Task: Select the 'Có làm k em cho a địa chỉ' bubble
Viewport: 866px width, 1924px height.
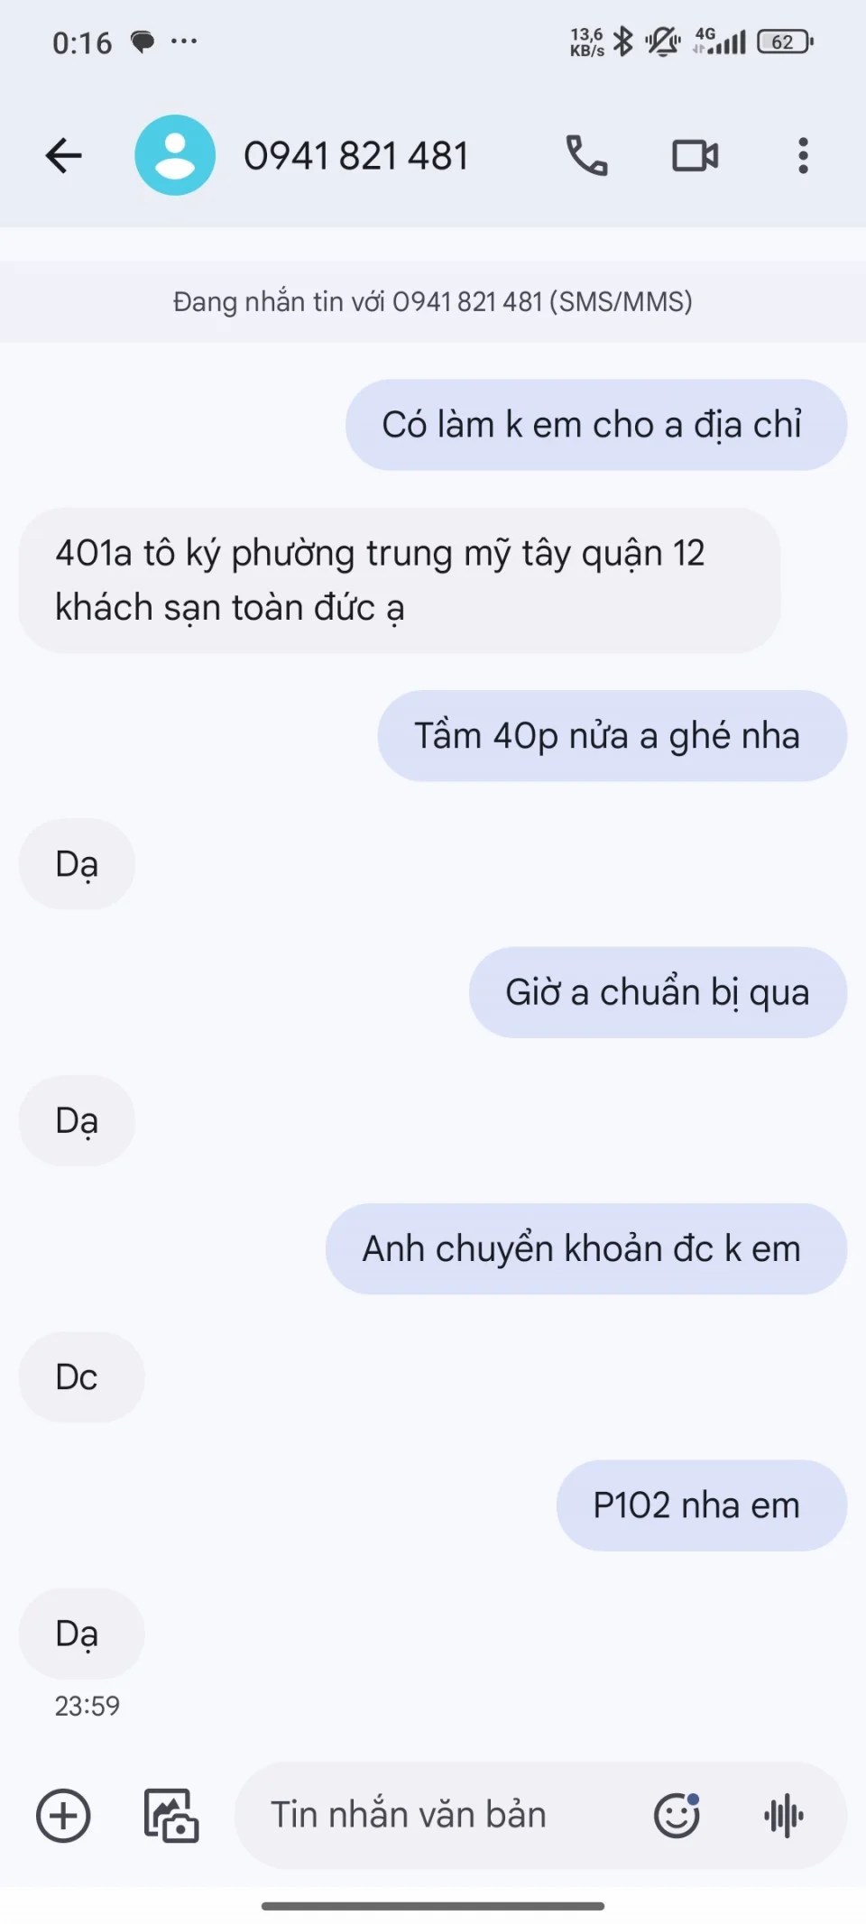Action: (x=595, y=425)
